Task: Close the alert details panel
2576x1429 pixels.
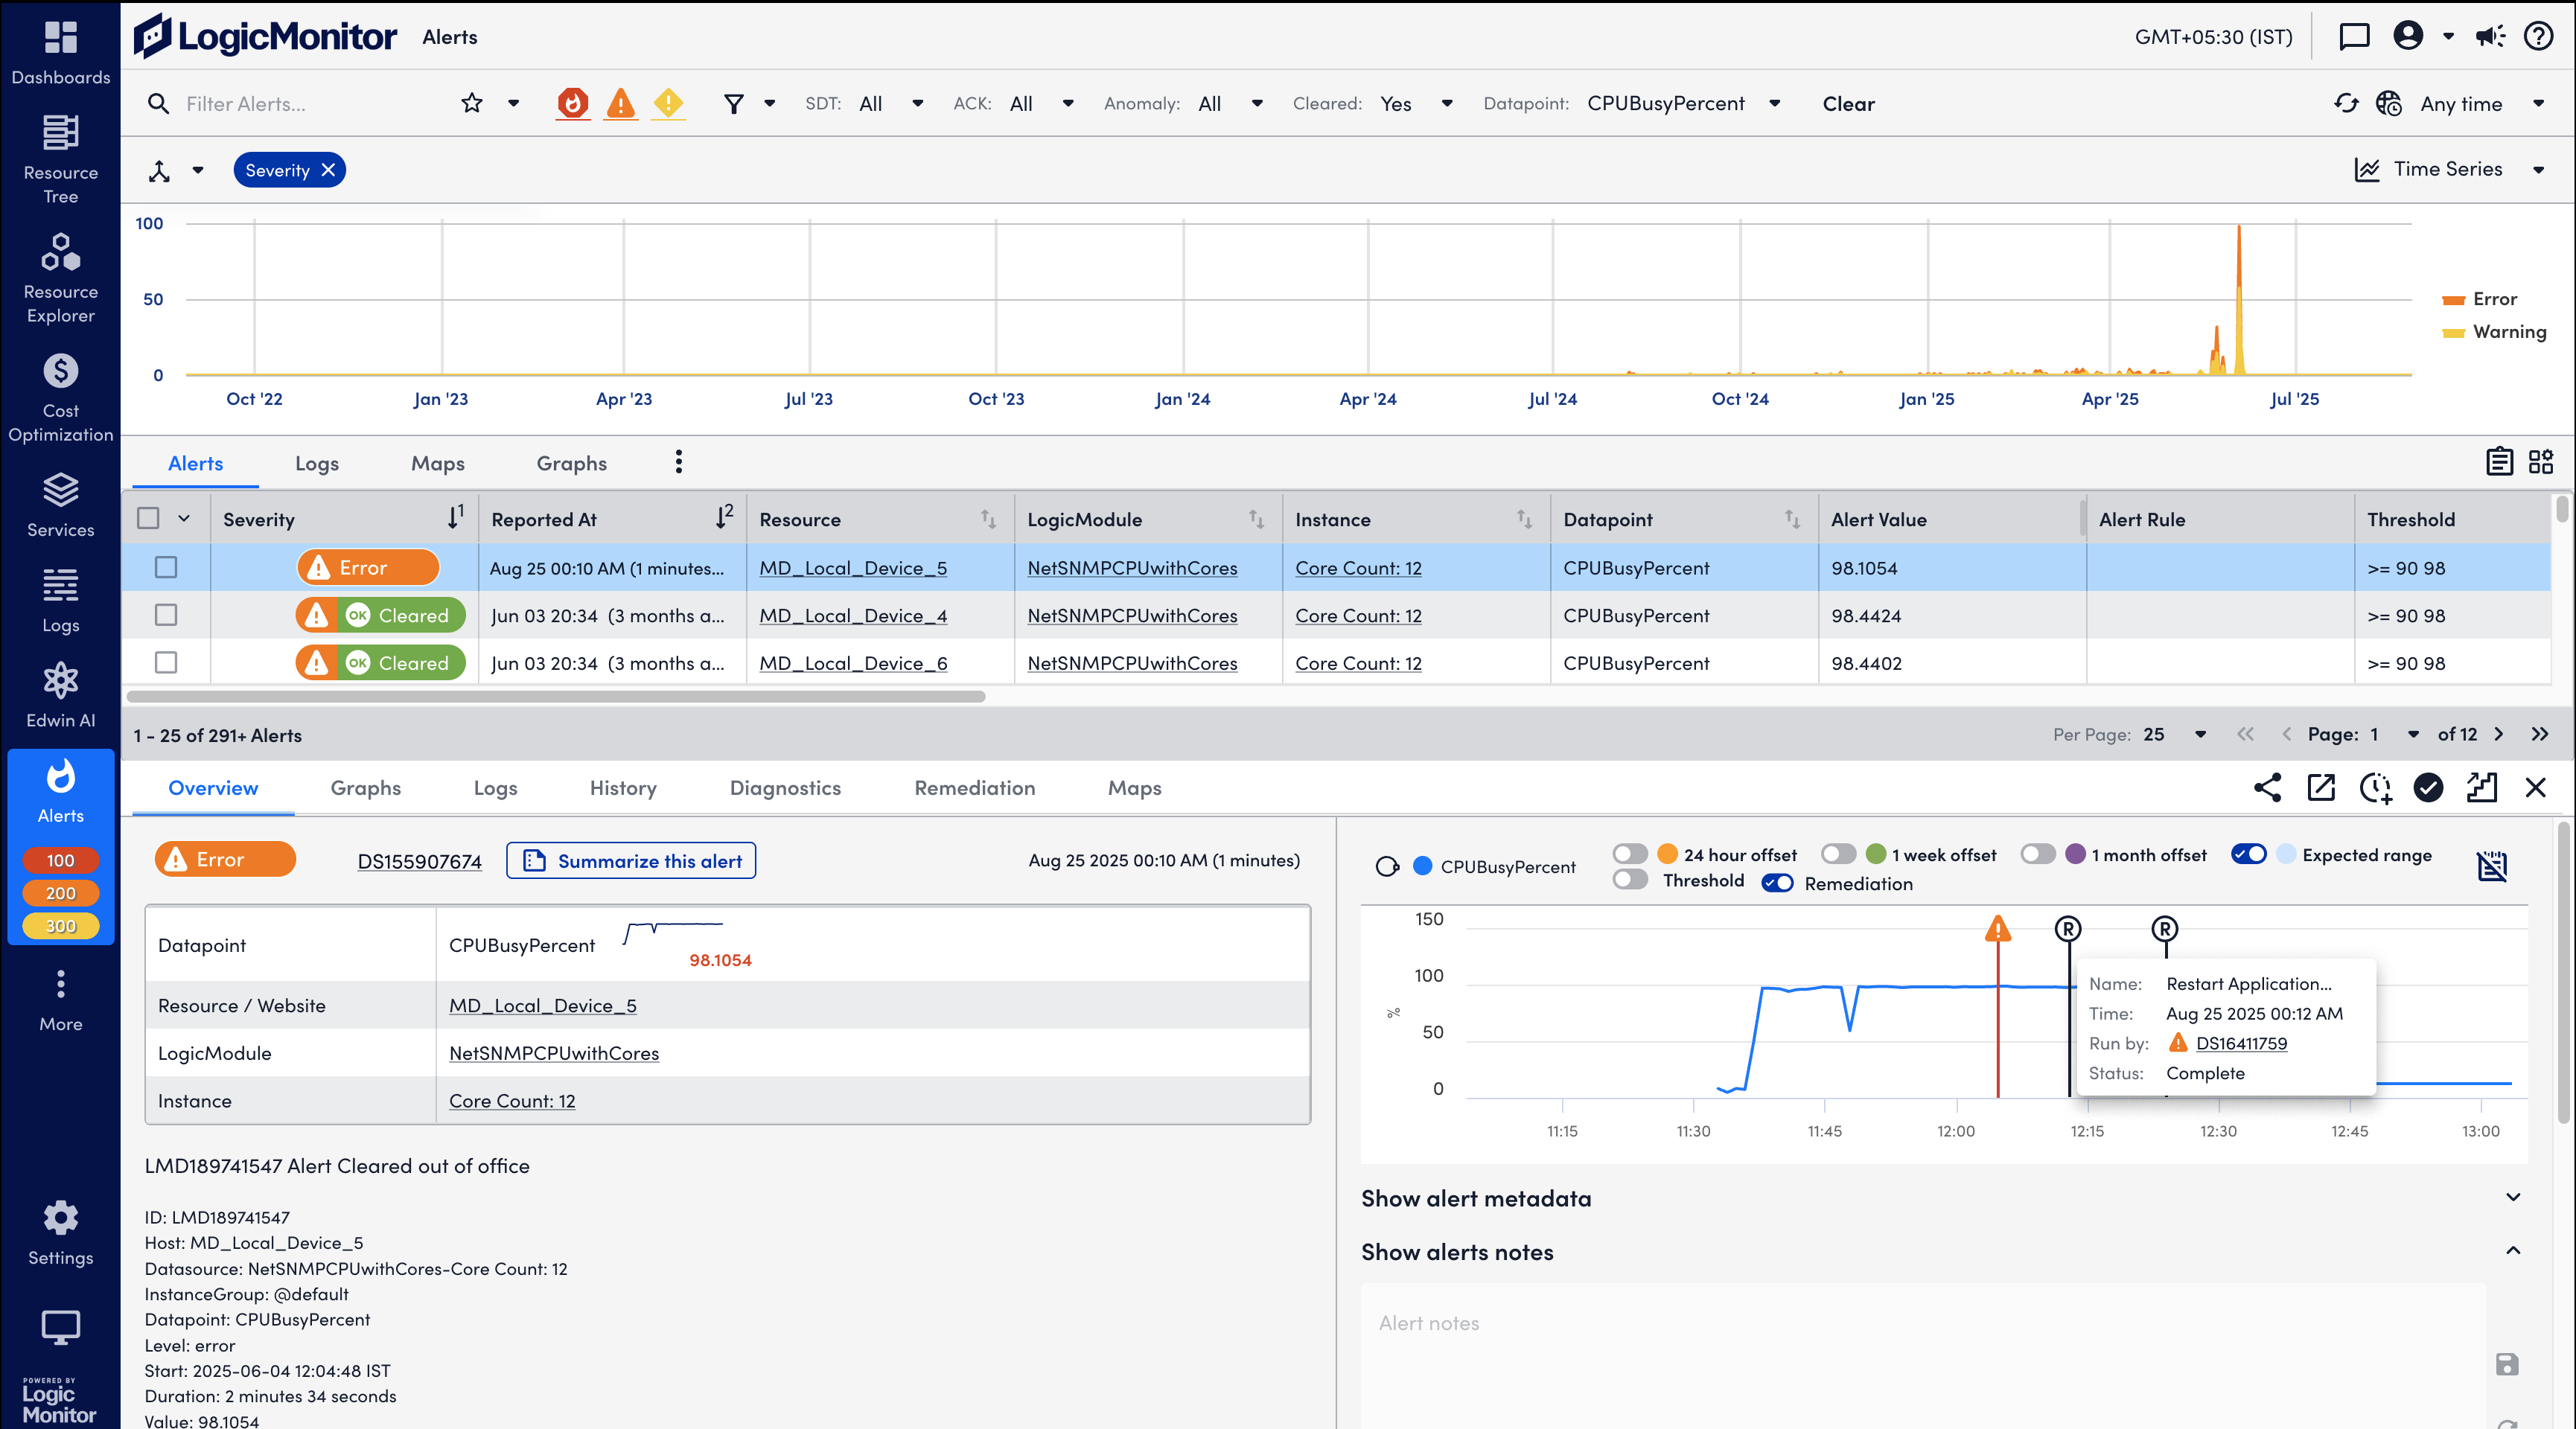Action: click(x=2535, y=788)
